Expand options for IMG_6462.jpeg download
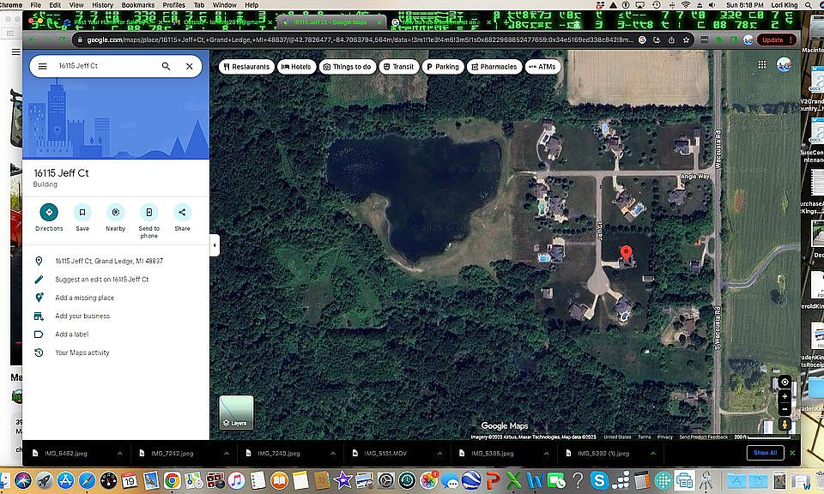This screenshot has width=824, height=494. [x=119, y=453]
